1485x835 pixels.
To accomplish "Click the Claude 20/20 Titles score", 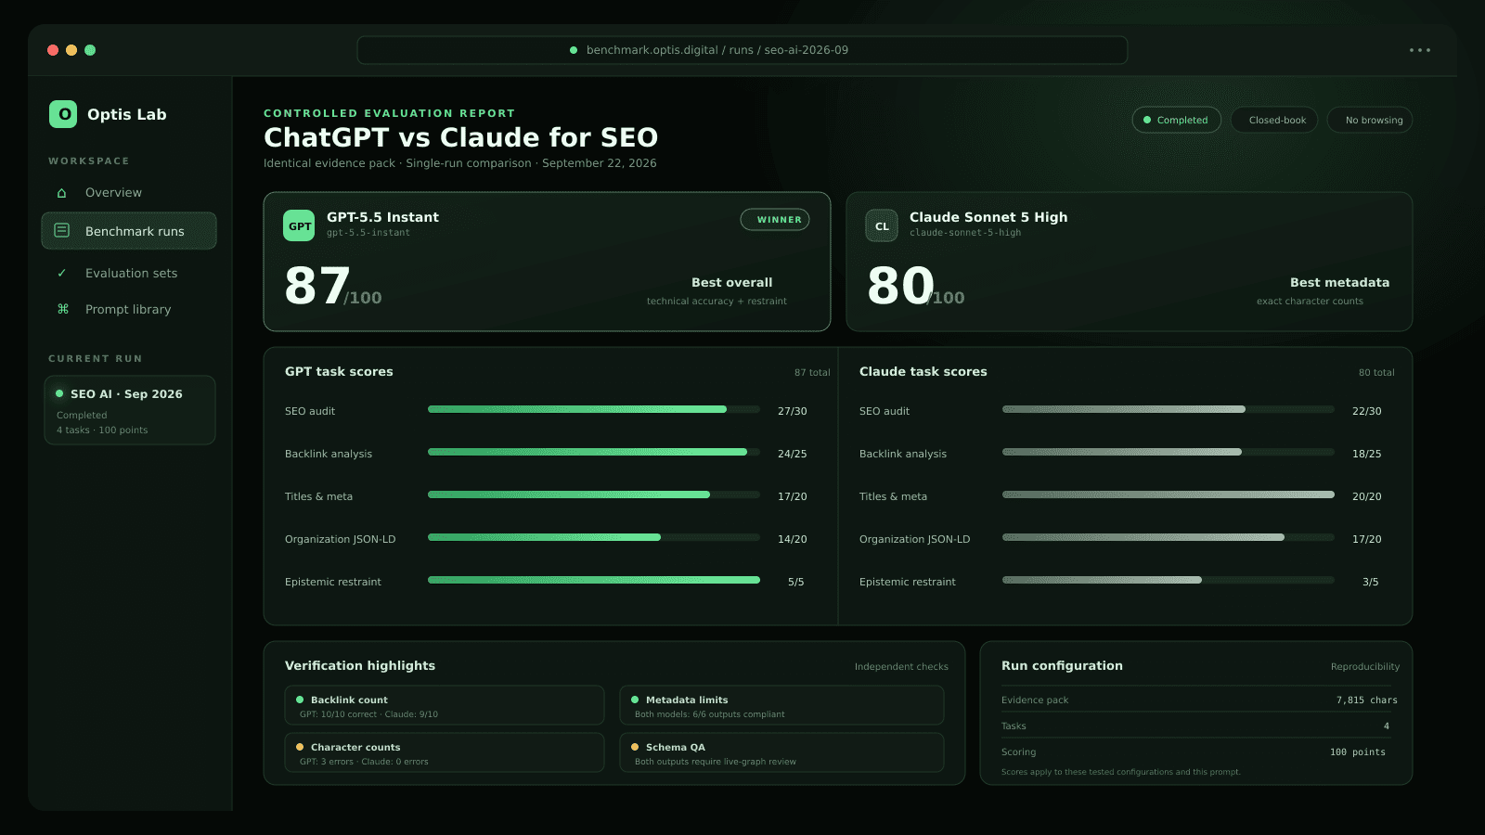I will [x=1367, y=496].
